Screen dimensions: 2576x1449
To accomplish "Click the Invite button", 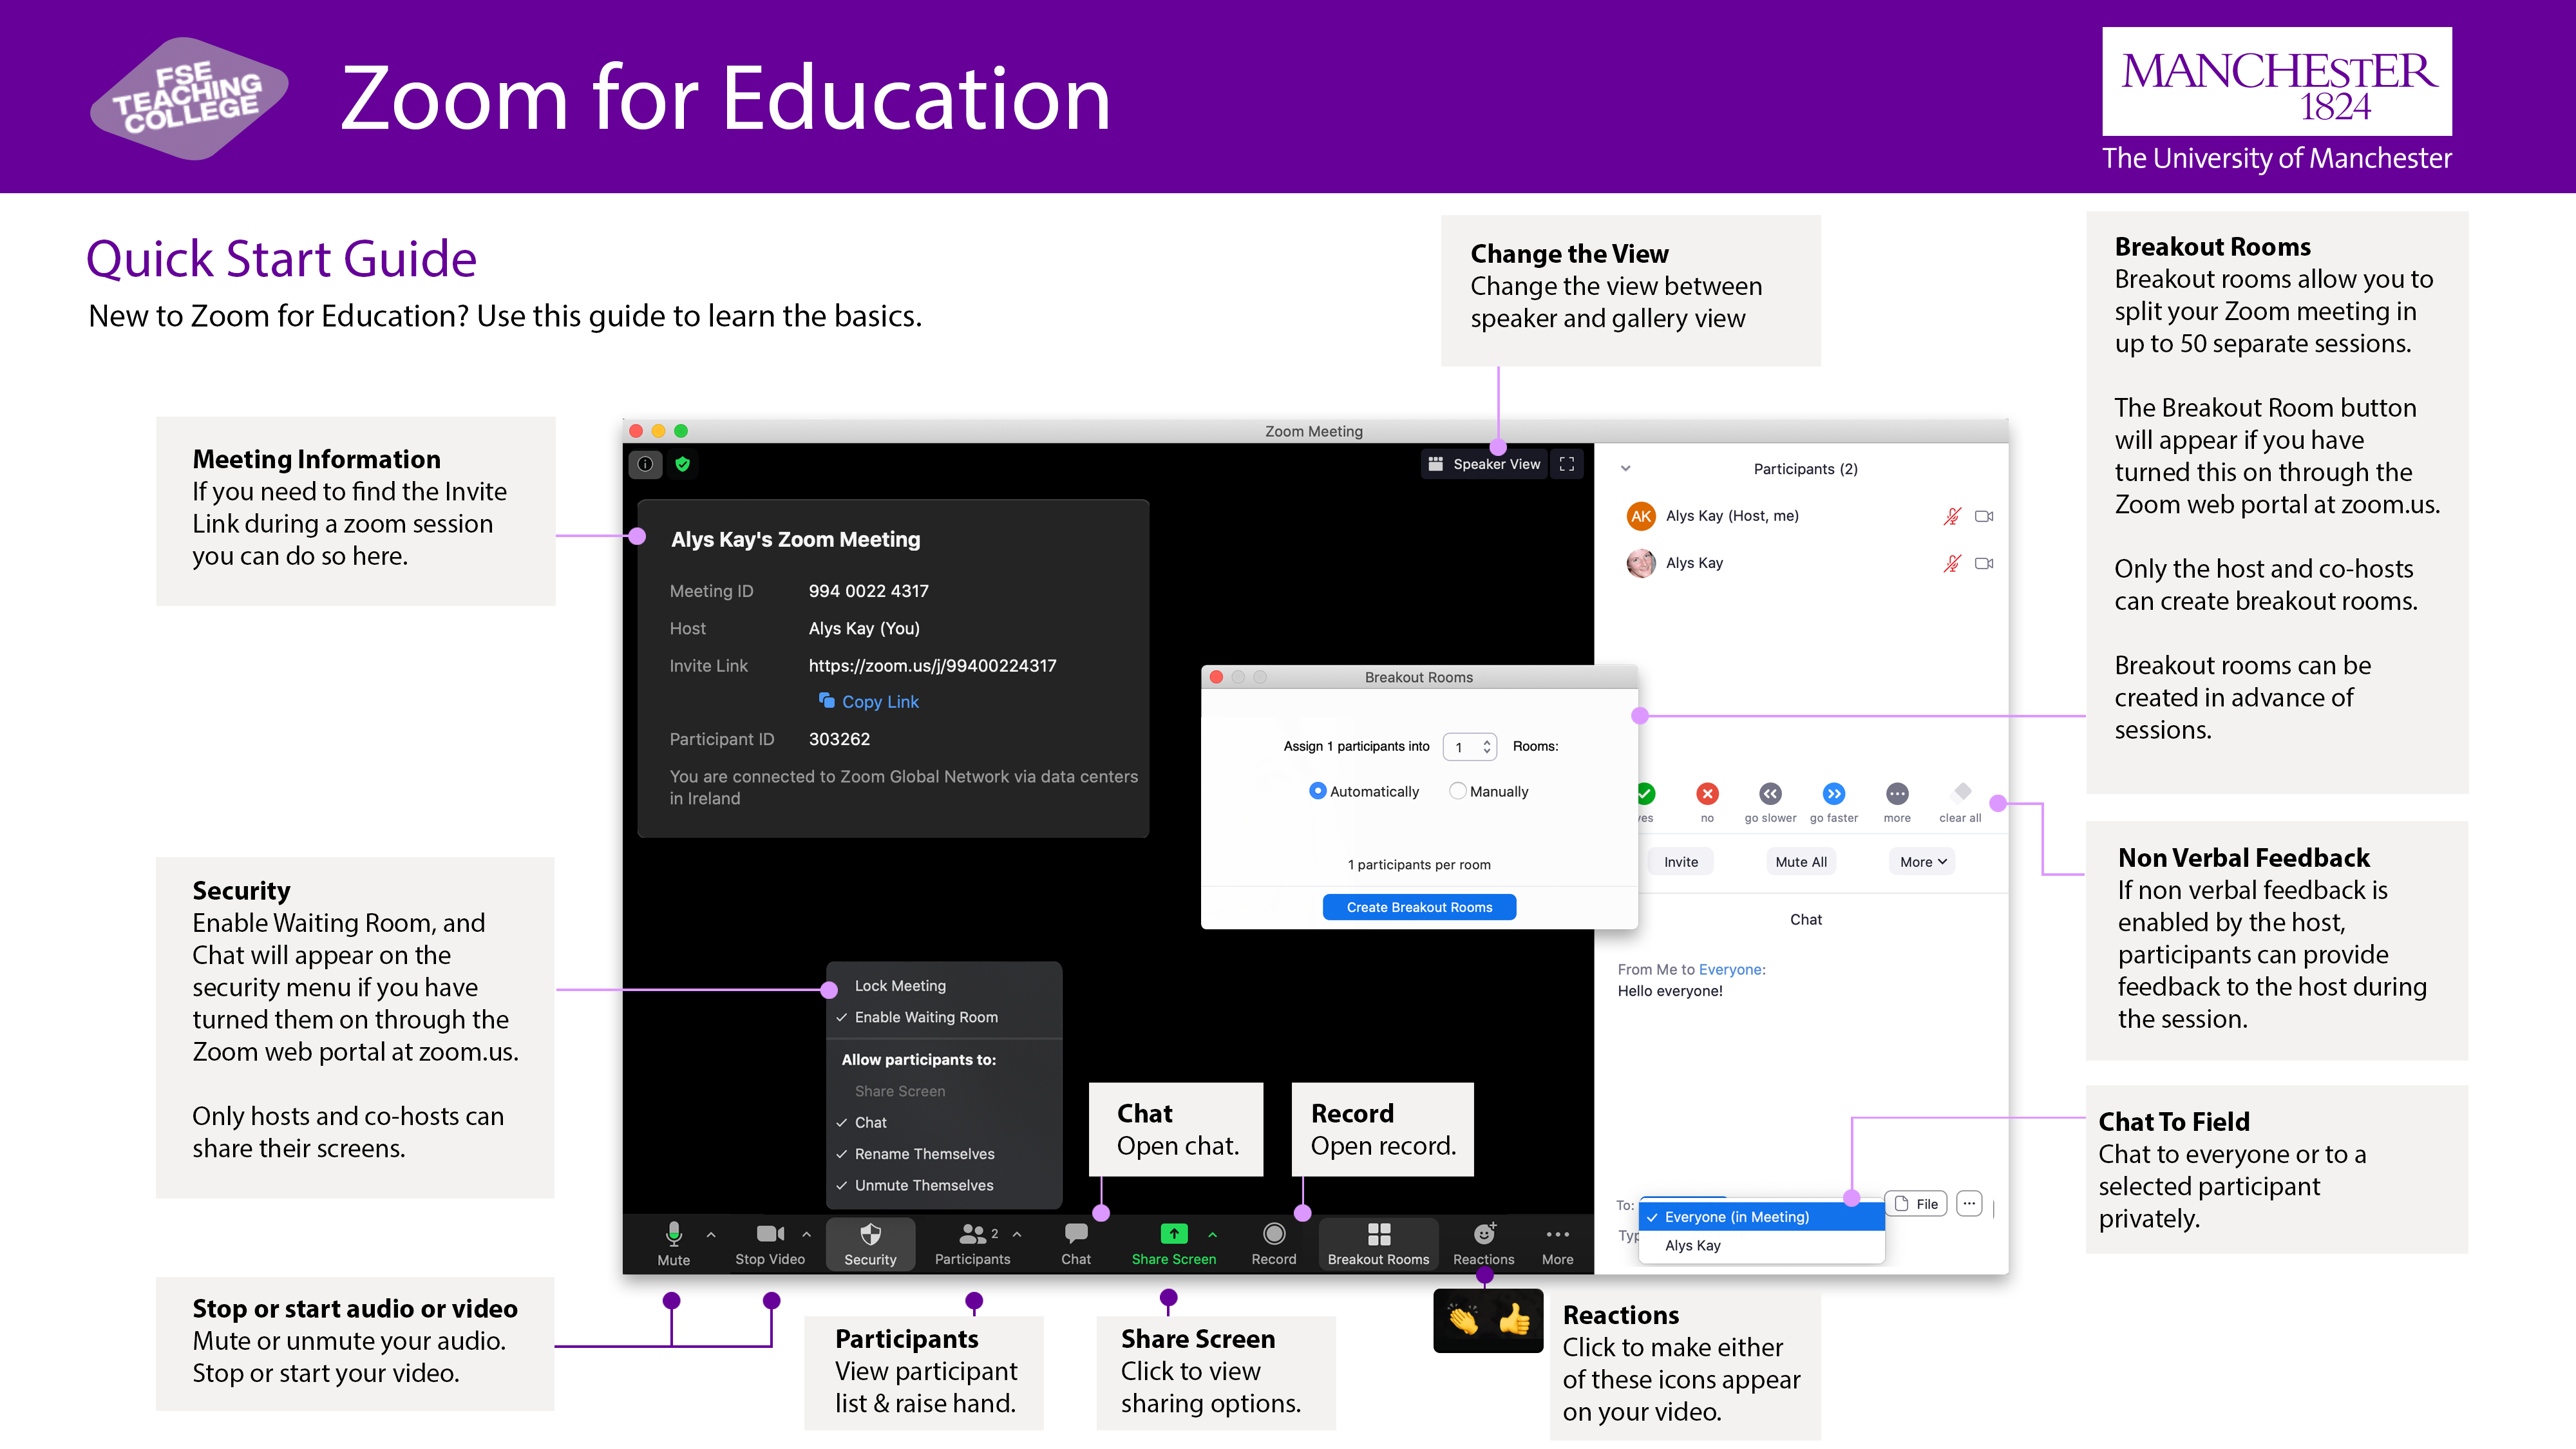I will 1681,862.
